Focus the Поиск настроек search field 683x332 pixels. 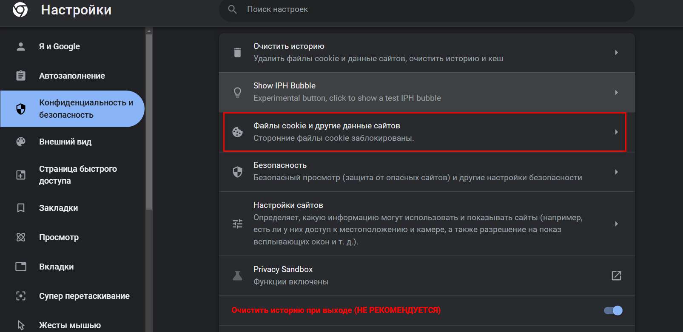pyautogui.click(x=427, y=9)
